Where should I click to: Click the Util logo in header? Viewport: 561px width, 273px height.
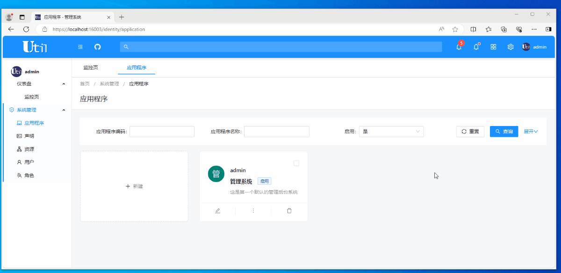click(x=35, y=47)
